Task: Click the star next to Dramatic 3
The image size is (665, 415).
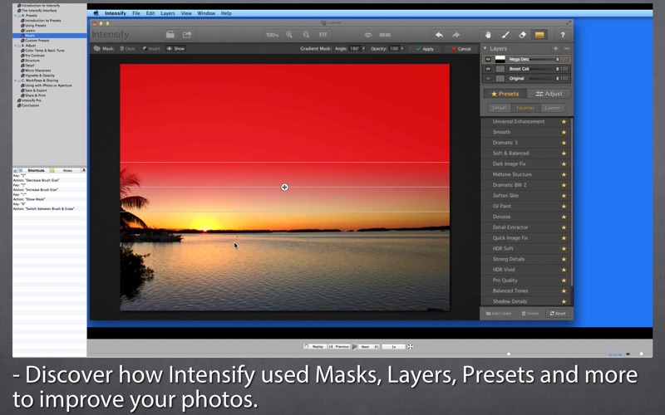Action: [x=564, y=143]
